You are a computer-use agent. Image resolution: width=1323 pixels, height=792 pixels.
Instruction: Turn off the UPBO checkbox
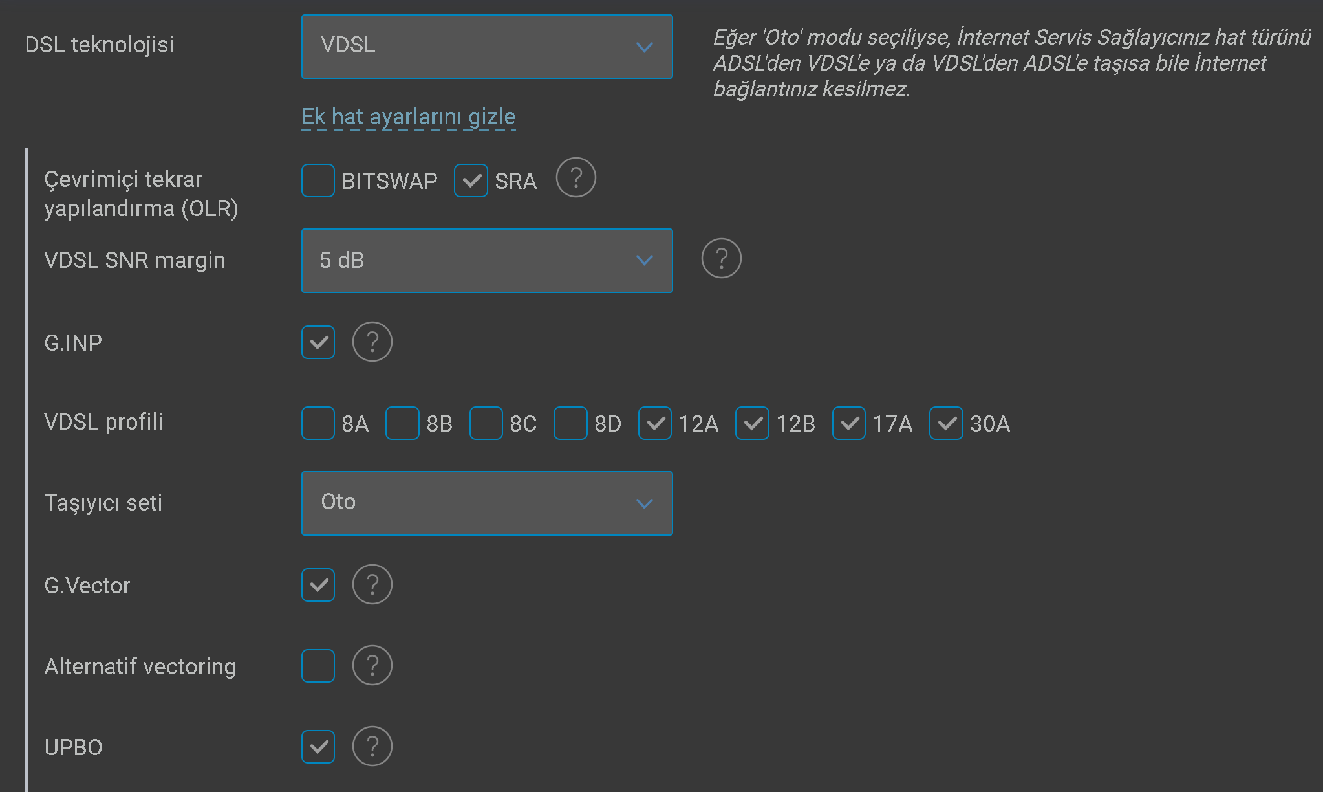pos(318,747)
